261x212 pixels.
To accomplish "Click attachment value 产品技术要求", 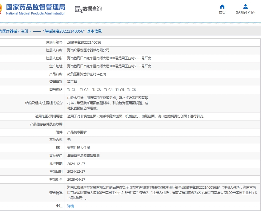I will click(x=77, y=132).
